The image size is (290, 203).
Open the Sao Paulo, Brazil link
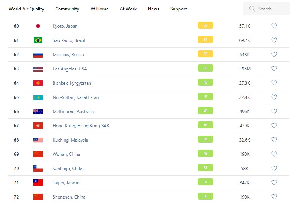[69, 40]
